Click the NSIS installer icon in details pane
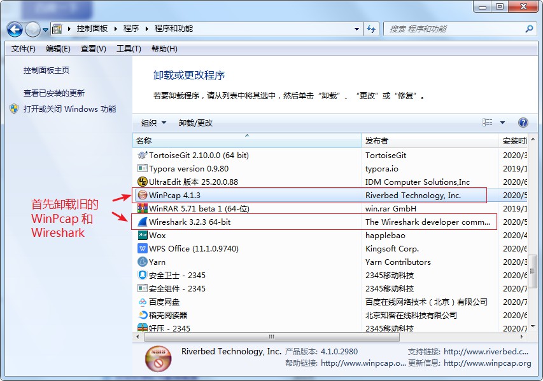543x381 pixels. [159, 358]
